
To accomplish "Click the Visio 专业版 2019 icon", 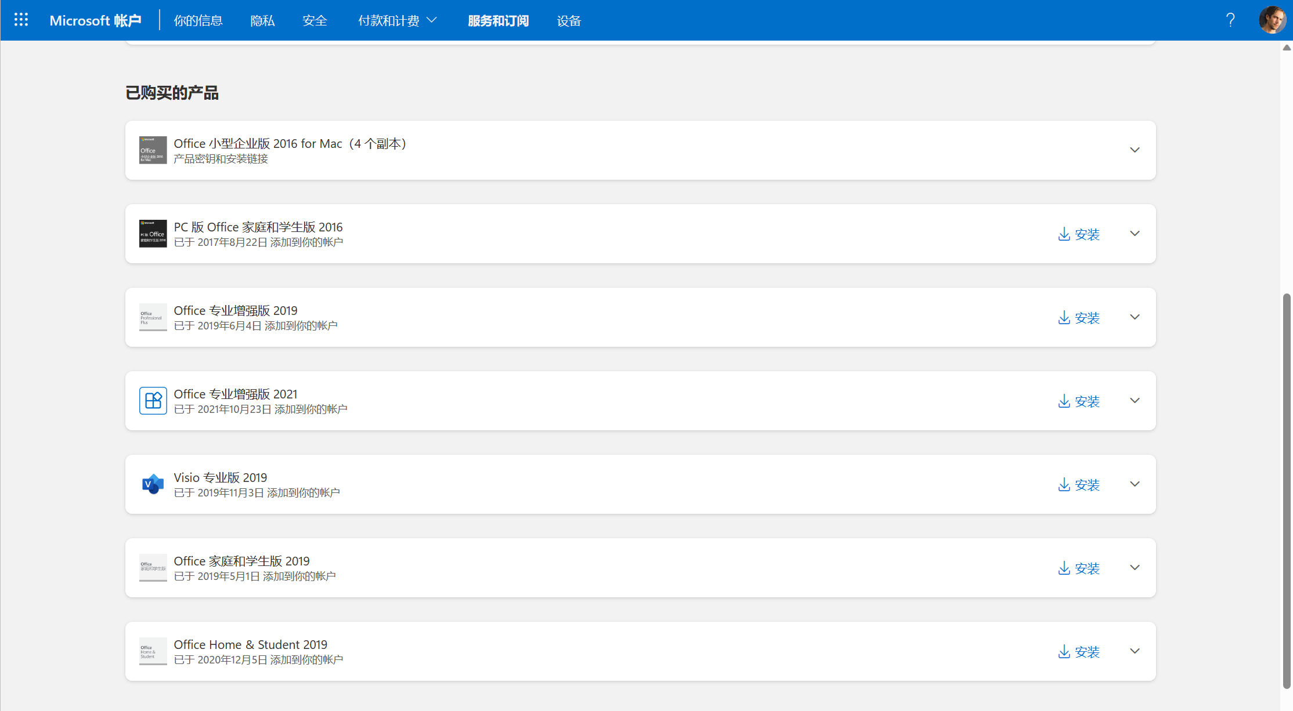I will (x=153, y=484).
